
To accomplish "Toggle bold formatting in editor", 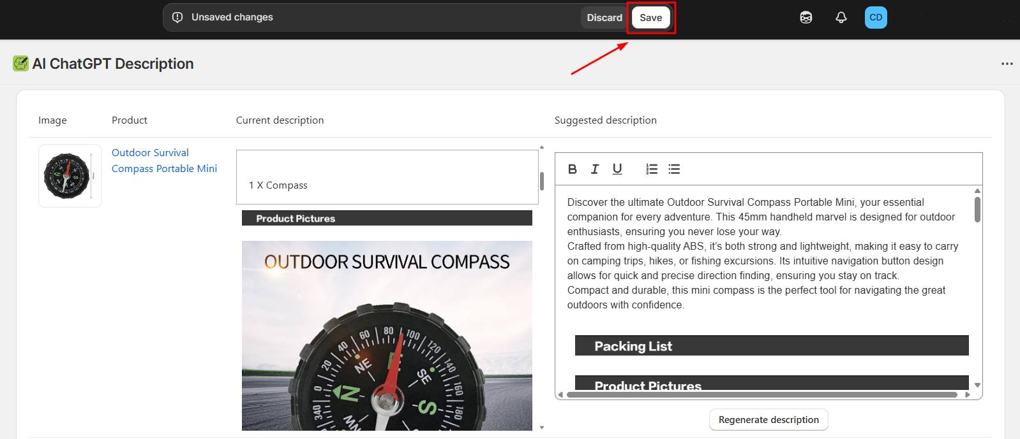I will tap(573, 169).
